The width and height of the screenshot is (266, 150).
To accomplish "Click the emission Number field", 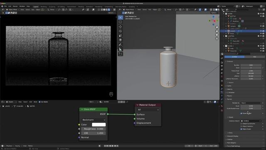I will coord(251,65).
